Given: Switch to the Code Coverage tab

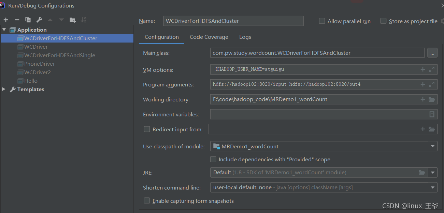Looking at the screenshot, I should pyautogui.click(x=209, y=37).
